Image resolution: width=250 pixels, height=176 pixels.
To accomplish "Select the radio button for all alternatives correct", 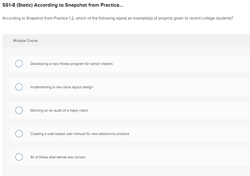I will (19, 157).
